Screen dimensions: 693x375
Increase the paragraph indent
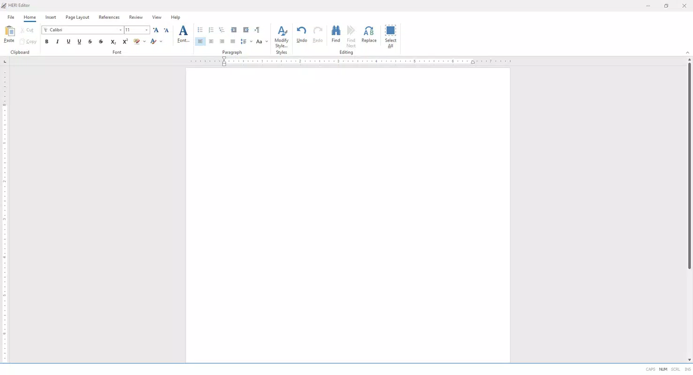pyautogui.click(x=245, y=30)
